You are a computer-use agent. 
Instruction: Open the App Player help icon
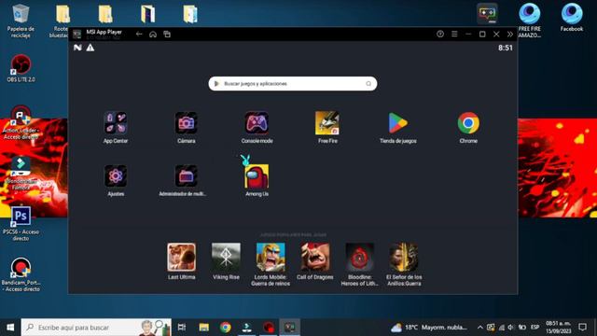pyautogui.click(x=440, y=34)
